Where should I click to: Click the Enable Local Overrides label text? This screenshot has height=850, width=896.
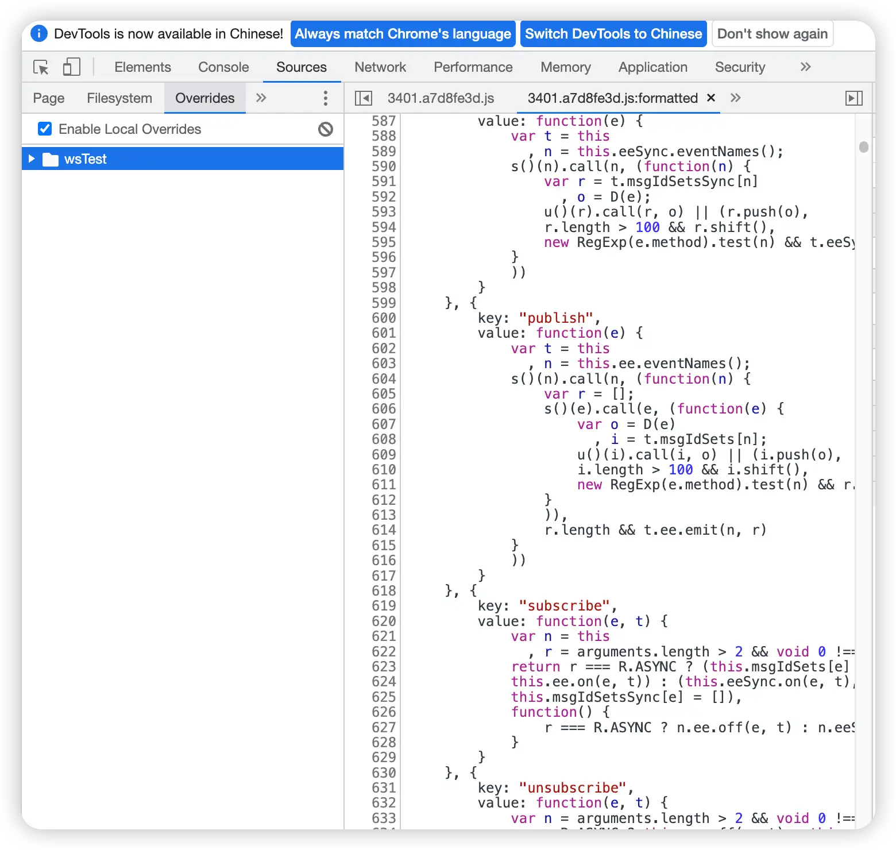pos(130,129)
